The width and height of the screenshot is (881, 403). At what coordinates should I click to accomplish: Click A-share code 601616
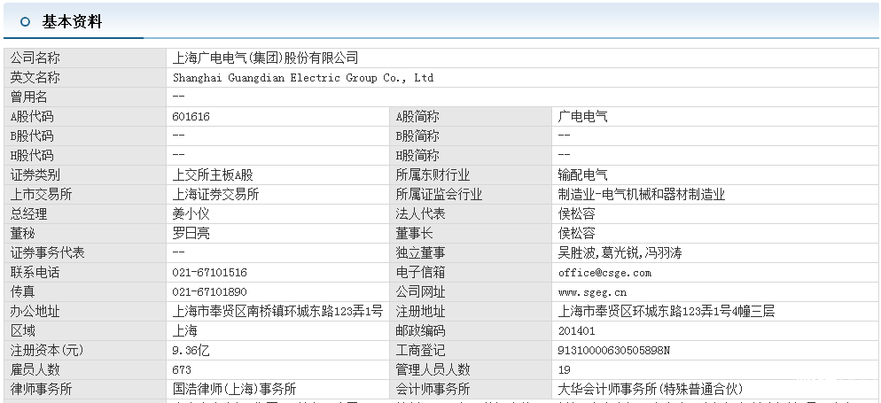coord(191,117)
